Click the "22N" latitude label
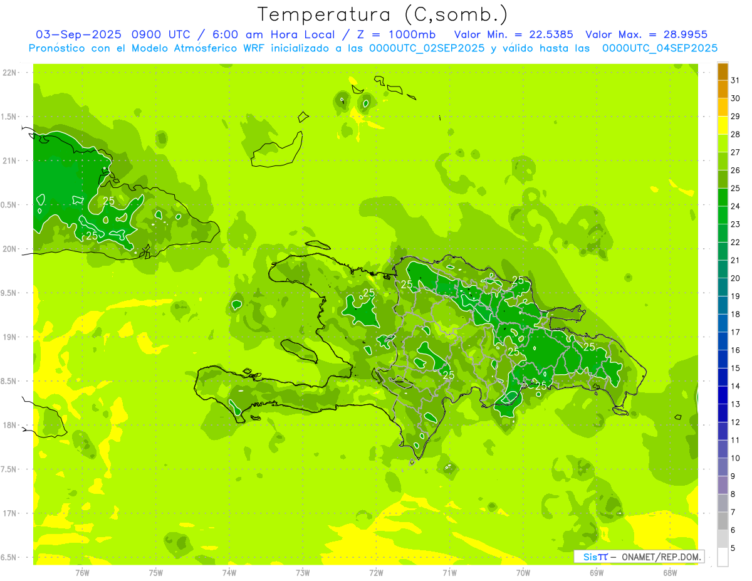 click(10, 73)
